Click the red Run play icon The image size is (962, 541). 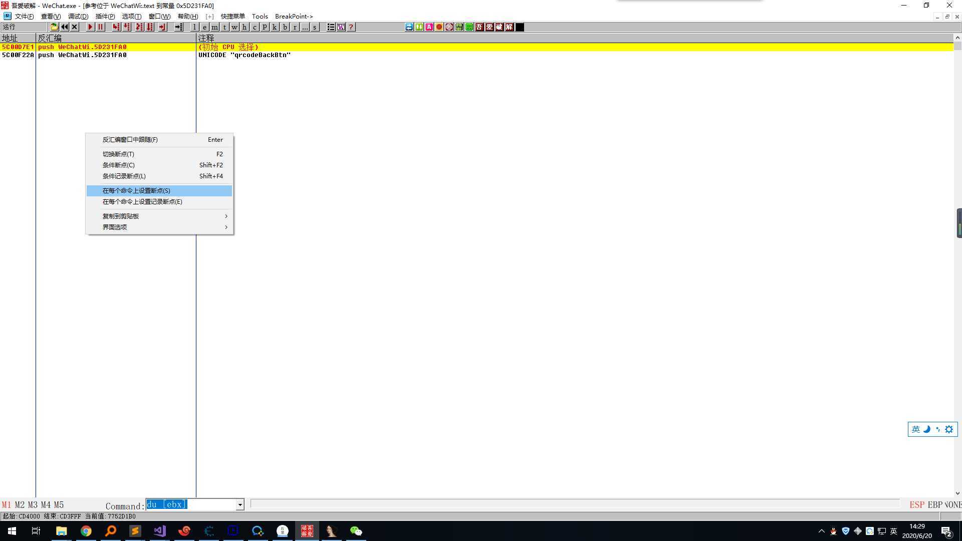click(x=91, y=27)
